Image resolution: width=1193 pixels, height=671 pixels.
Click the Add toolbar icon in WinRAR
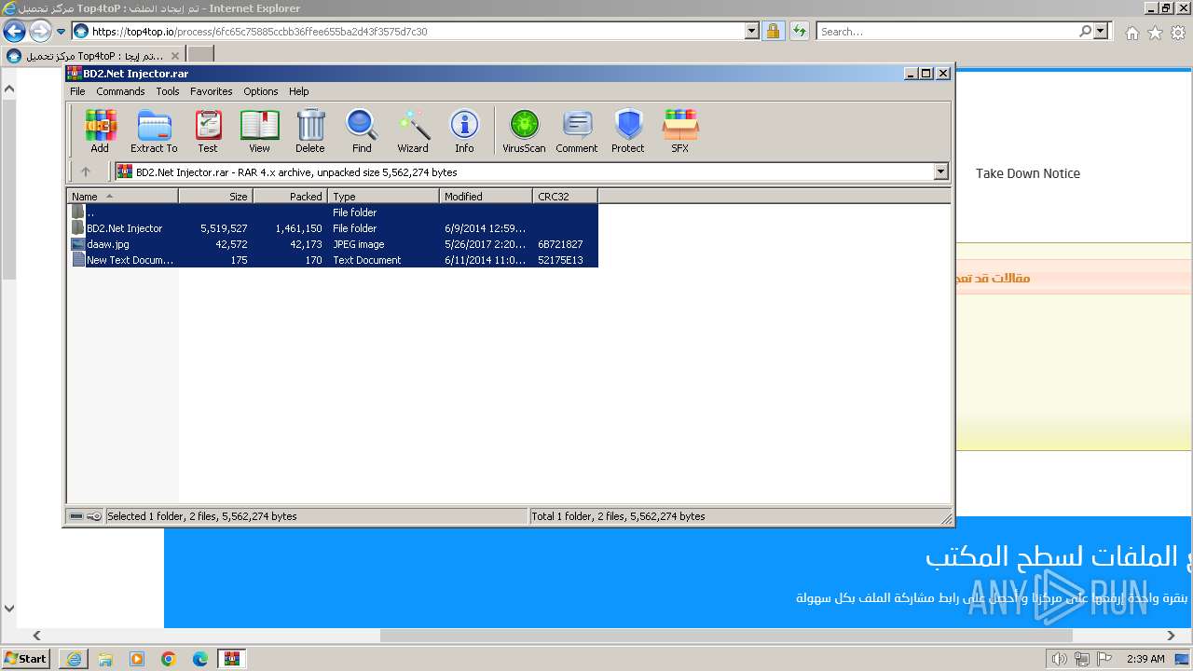100,130
